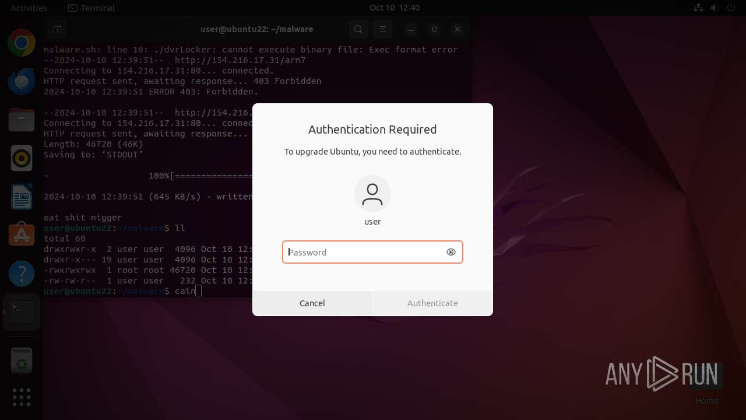This screenshot has width=746, height=420.
Task: Open Rhythmbox music player in dock
Action: (22, 158)
